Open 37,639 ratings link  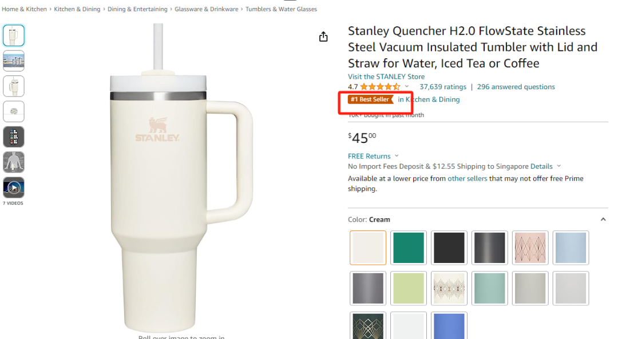click(x=443, y=87)
